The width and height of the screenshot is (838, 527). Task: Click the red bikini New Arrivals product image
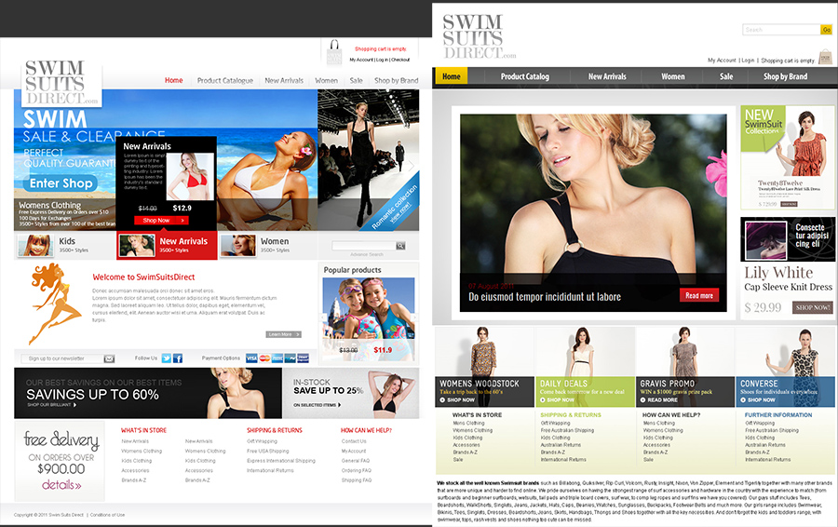pos(190,176)
